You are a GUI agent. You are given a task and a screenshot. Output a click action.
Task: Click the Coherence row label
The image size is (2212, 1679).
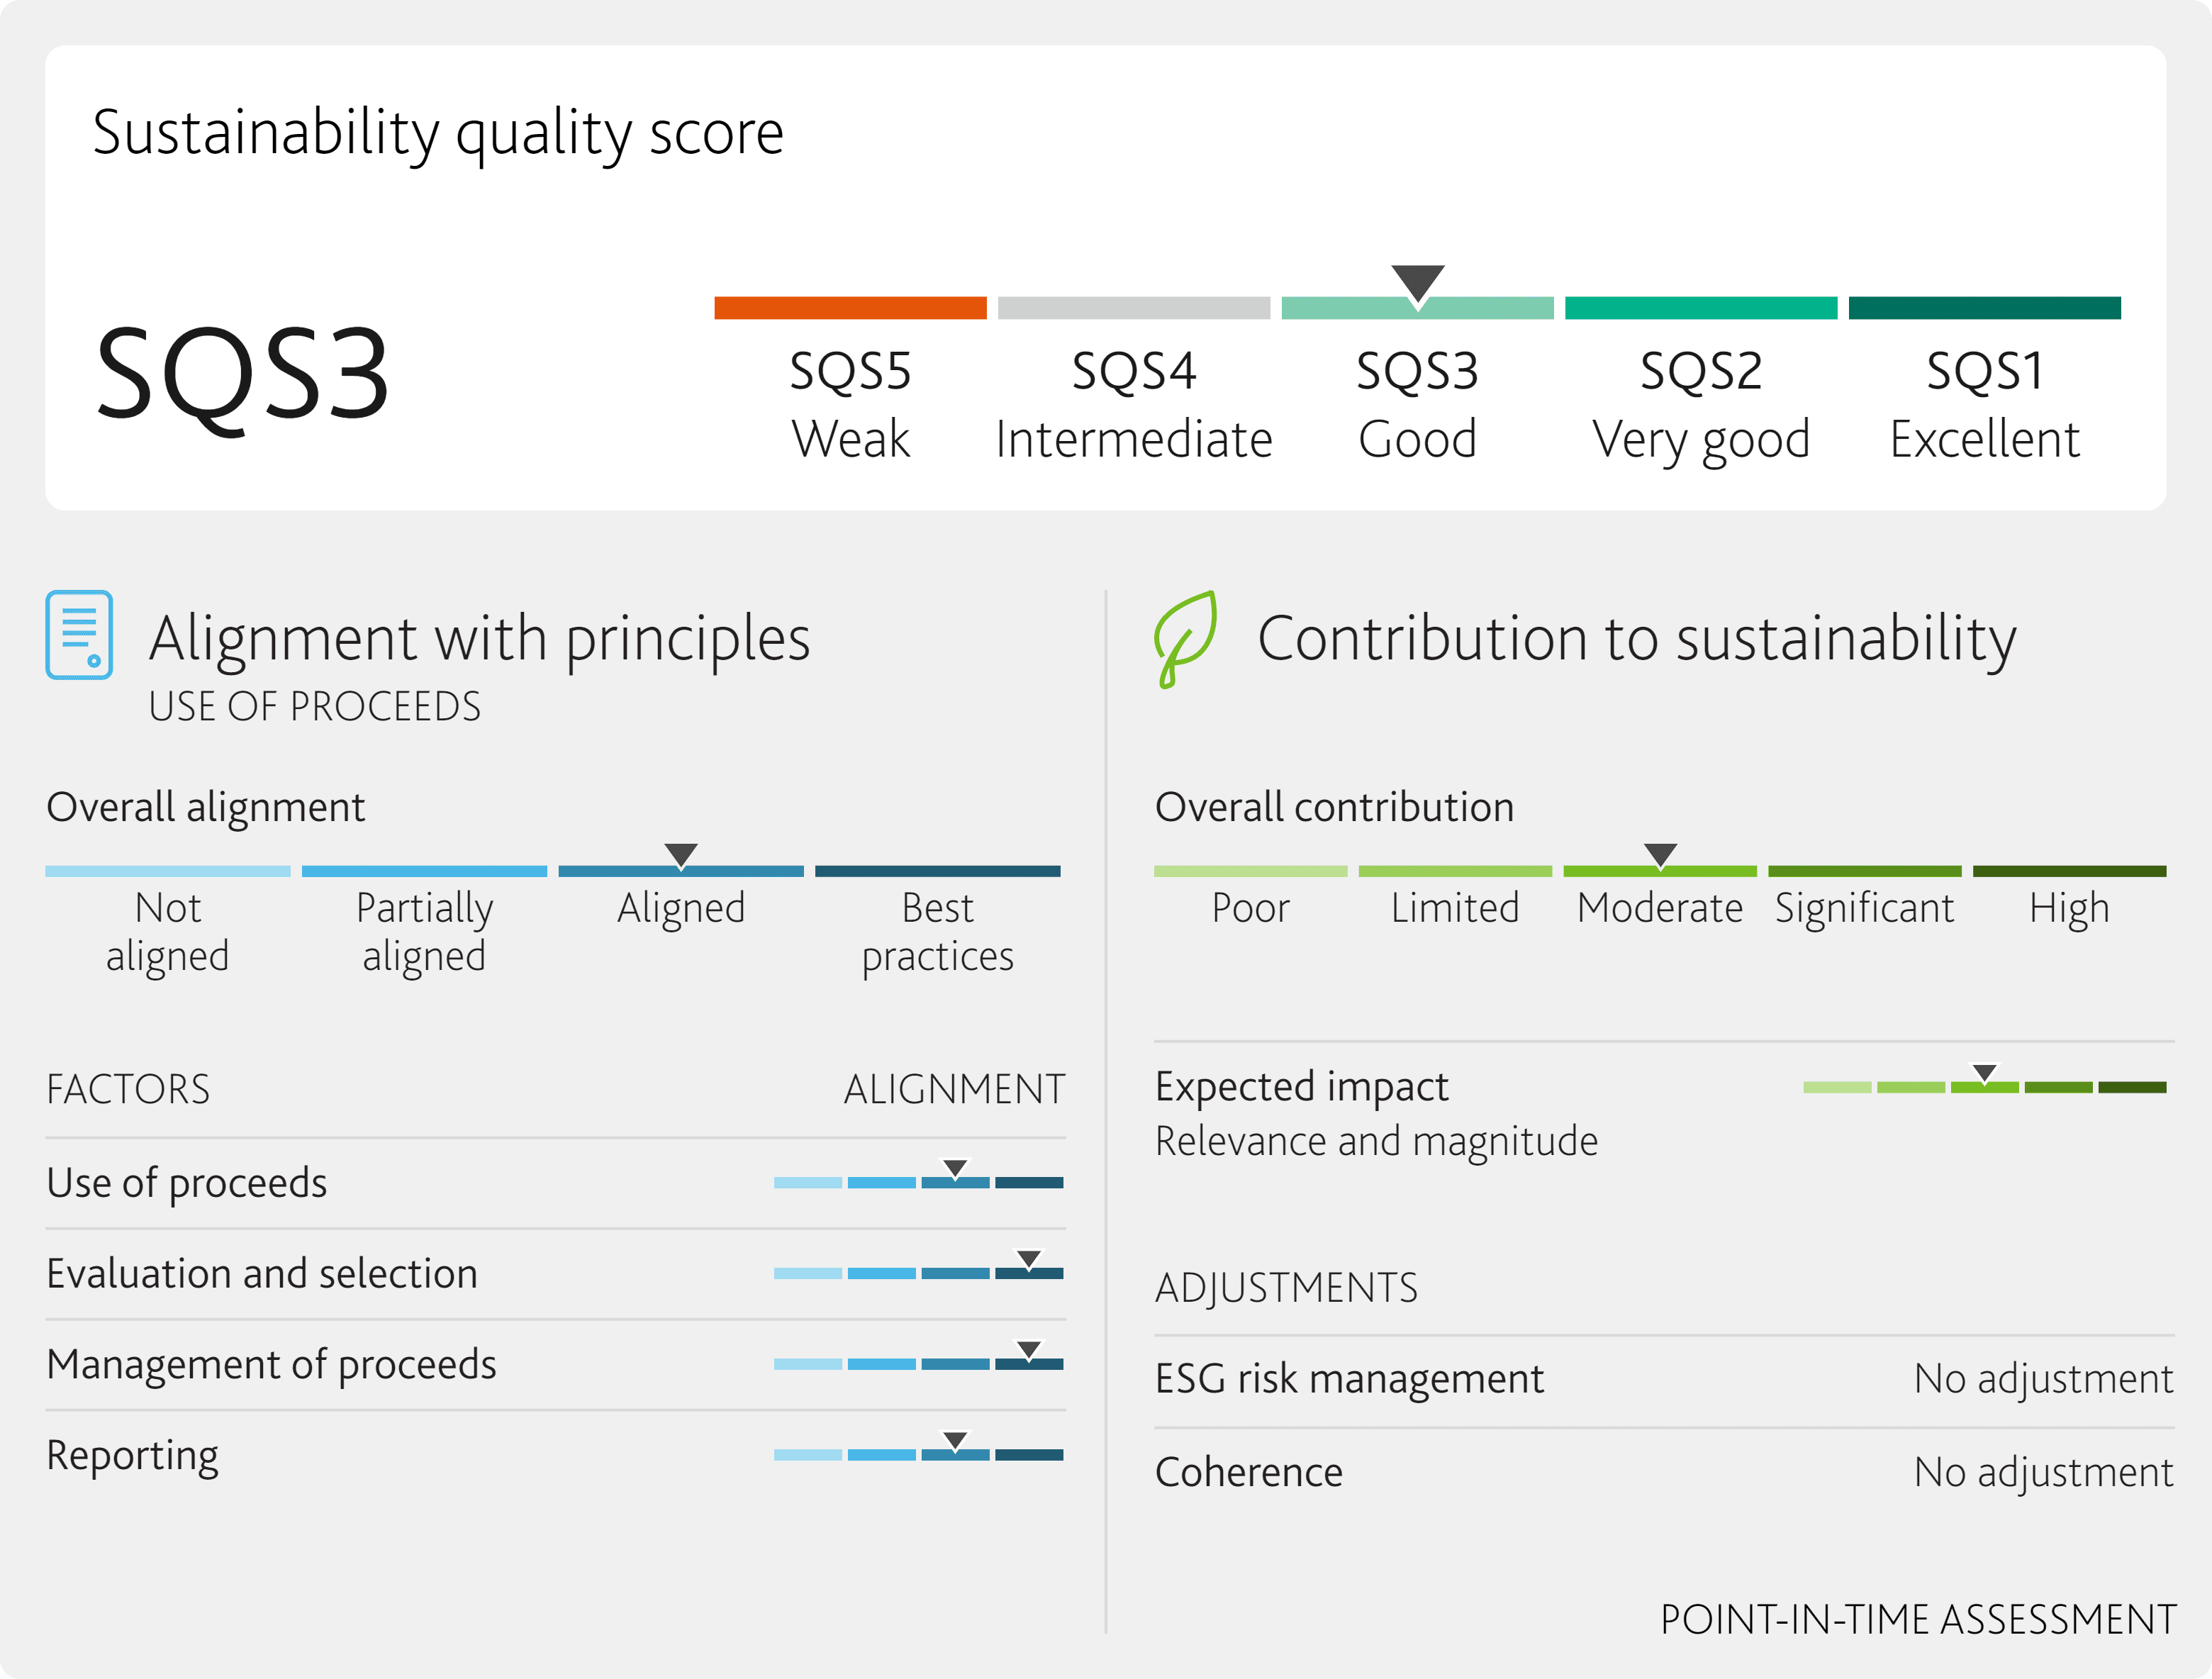point(1248,1472)
